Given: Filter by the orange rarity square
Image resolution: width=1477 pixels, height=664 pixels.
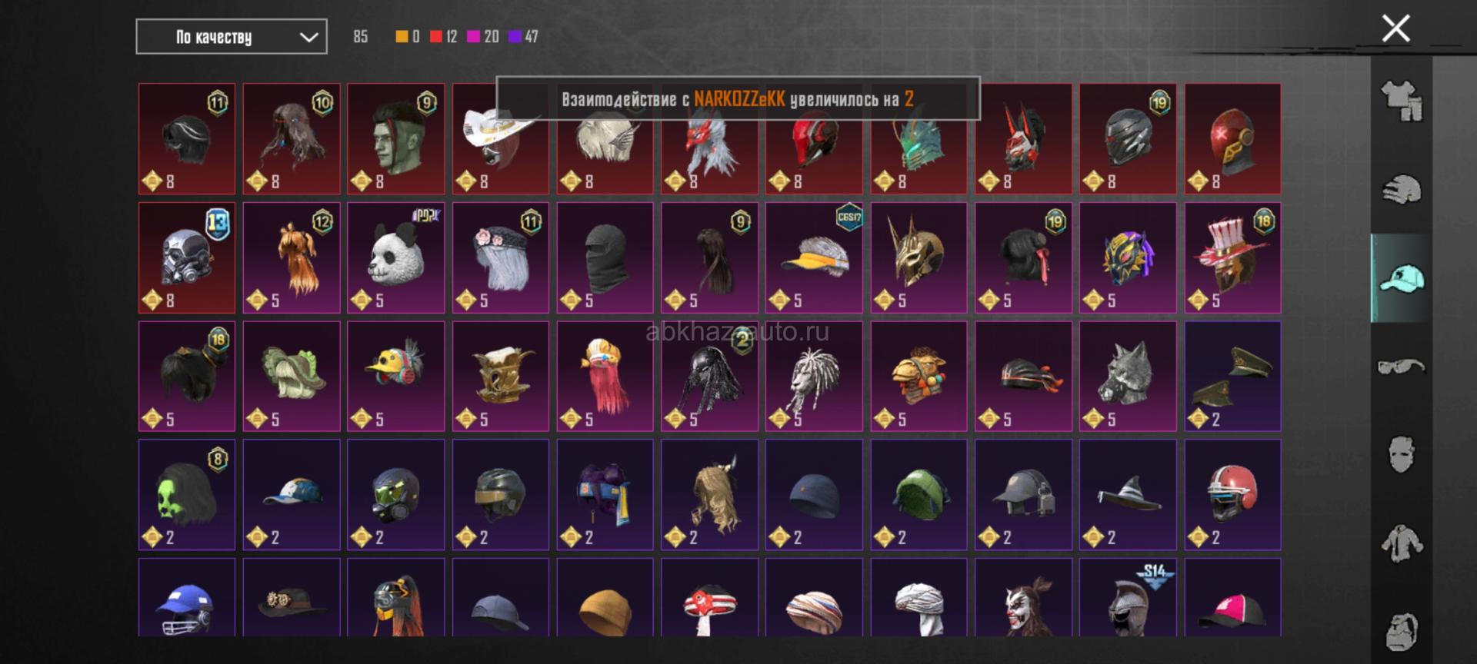Looking at the screenshot, I should (x=402, y=36).
